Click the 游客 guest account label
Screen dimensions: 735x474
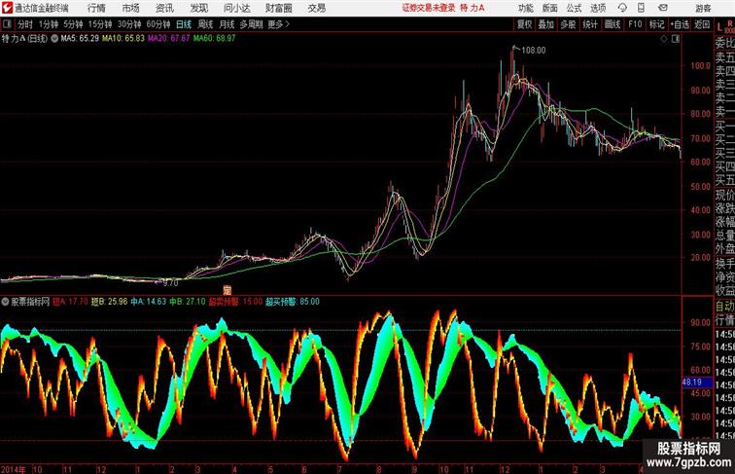tap(703, 8)
